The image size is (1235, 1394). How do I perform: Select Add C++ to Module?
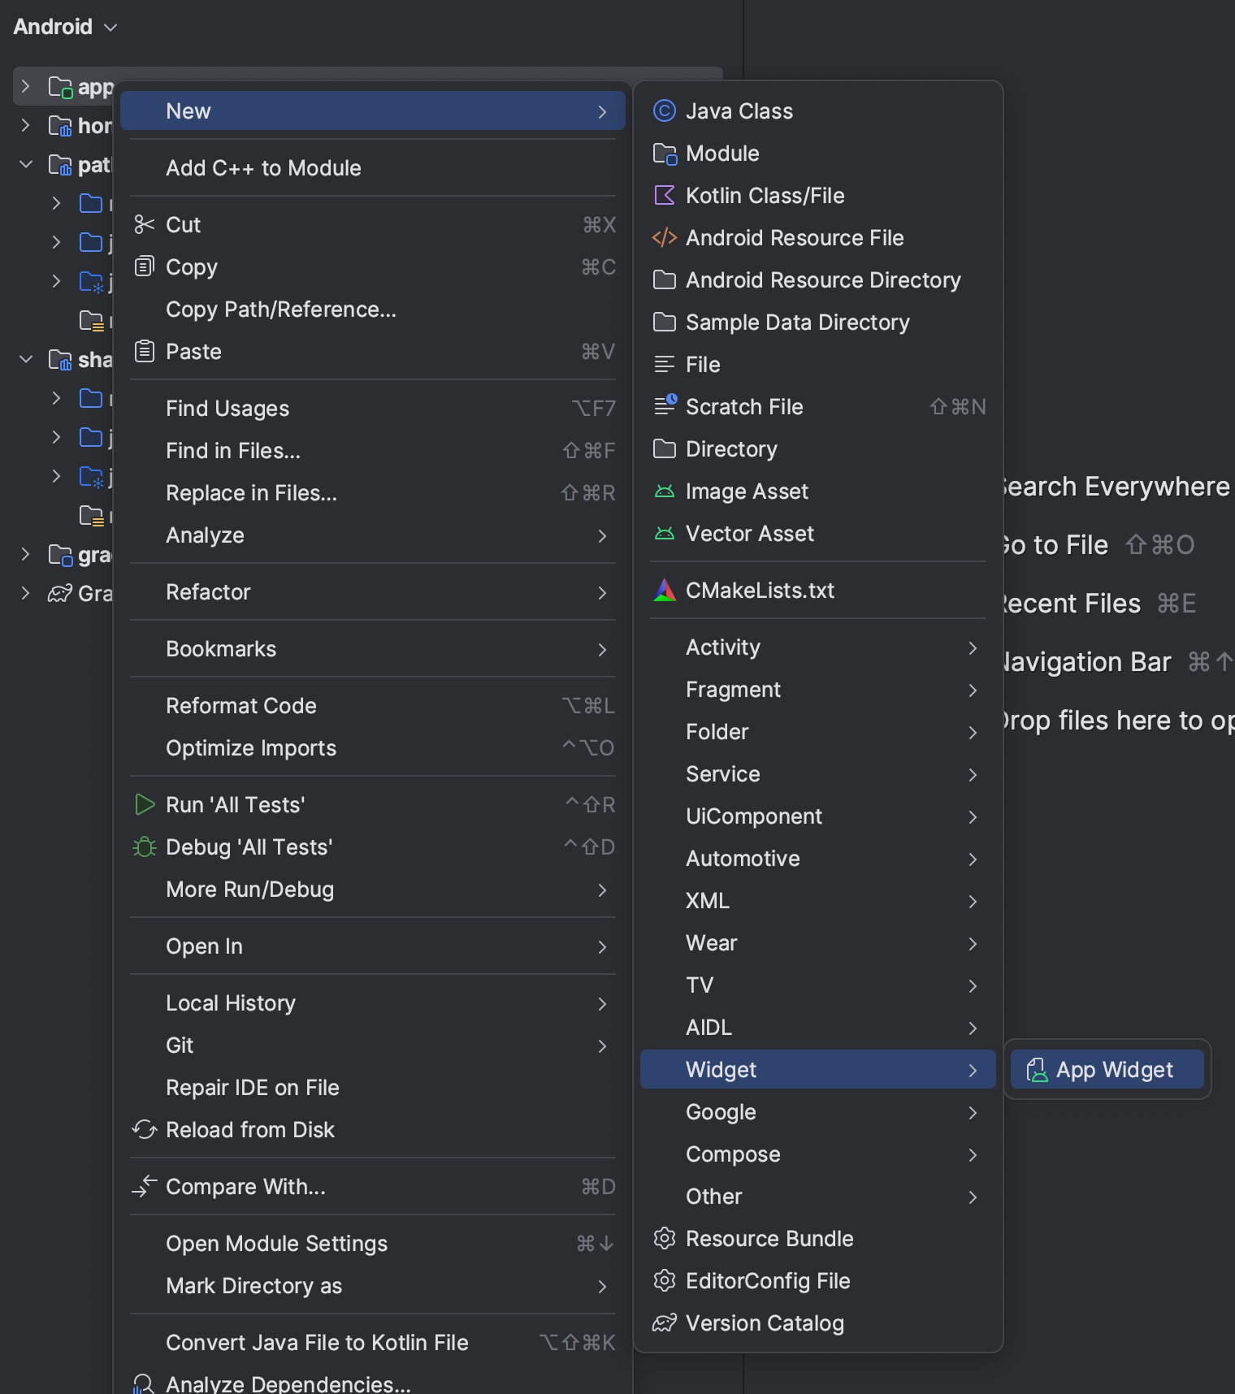373,168
